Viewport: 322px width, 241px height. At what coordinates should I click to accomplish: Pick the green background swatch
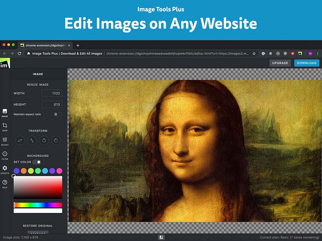[x=38, y=171]
